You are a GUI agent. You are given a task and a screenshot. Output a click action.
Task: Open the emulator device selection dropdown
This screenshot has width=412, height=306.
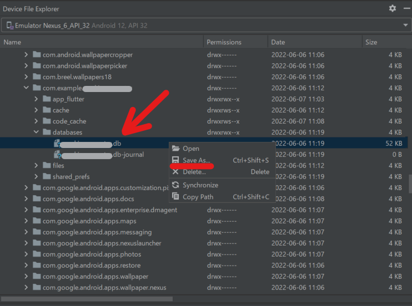click(x=405, y=25)
